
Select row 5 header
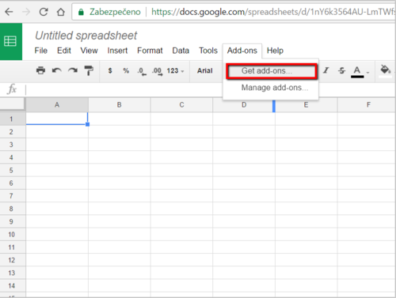tap(13, 170)
